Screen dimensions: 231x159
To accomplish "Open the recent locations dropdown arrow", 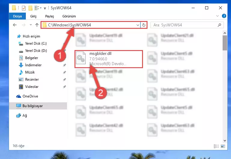I will pos(31,25).
